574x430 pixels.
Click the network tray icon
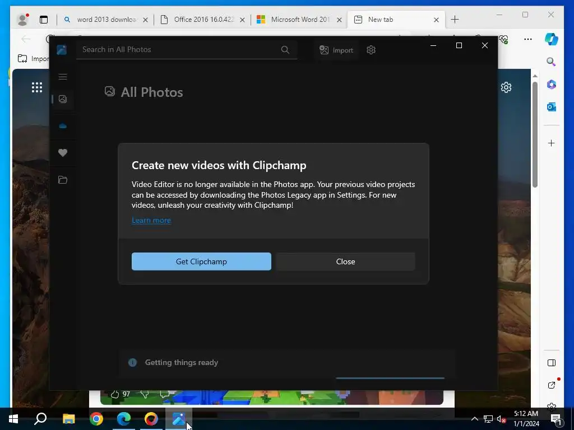pos(488,419)
